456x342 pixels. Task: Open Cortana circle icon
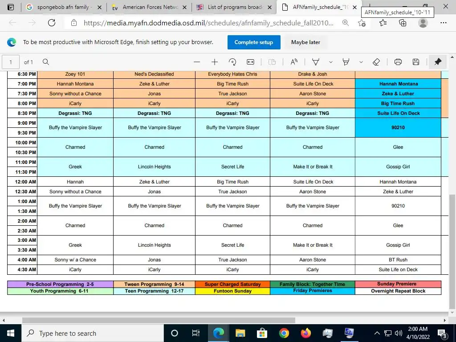[175, 333]
